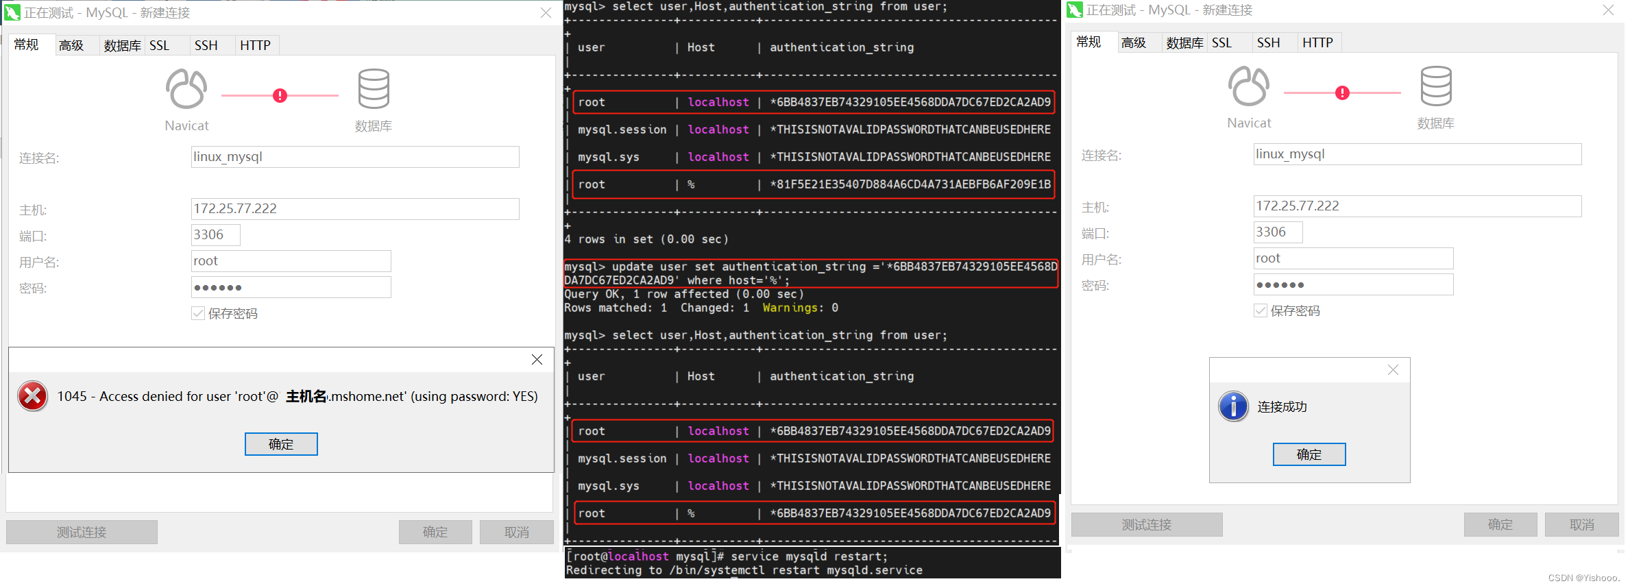Click 用户名 field root in left window
This screenshot has width=1630, height=588.
pyautogui.click(x=291, y=261)
